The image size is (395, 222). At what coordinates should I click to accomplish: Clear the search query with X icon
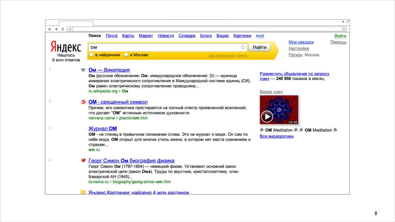click(243, 47)
